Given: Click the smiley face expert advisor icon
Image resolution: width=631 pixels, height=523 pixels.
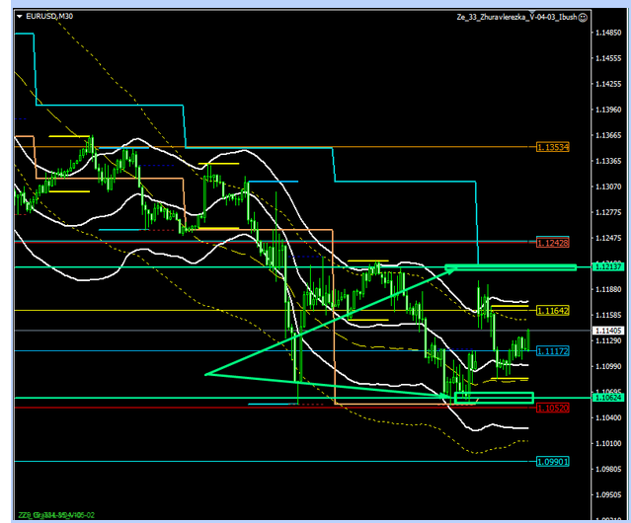Looking at the screenshot, I should coord(585,17).
